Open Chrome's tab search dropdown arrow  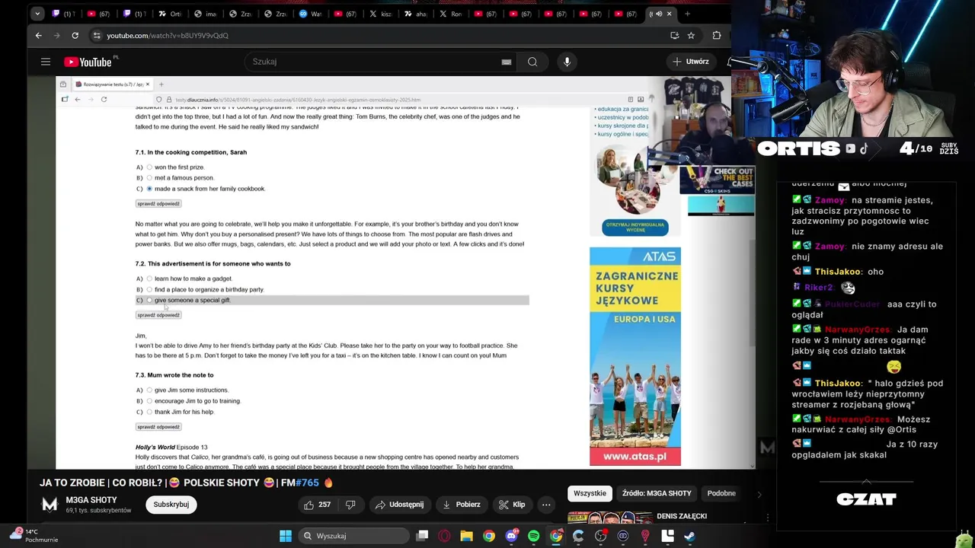point(37,14)
